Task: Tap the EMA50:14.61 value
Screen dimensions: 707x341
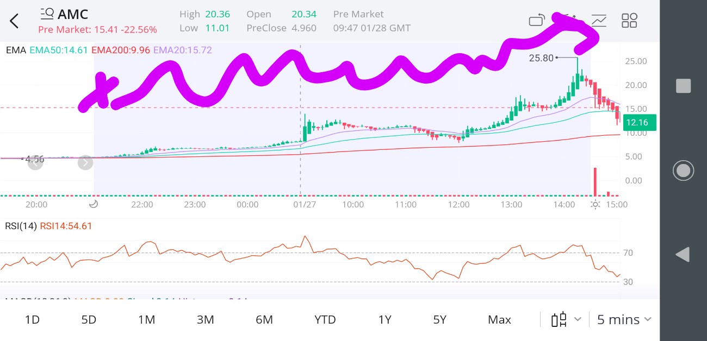Action: point(59,50)
